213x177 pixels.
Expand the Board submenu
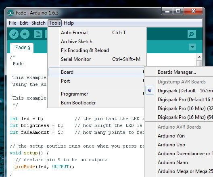96,72
